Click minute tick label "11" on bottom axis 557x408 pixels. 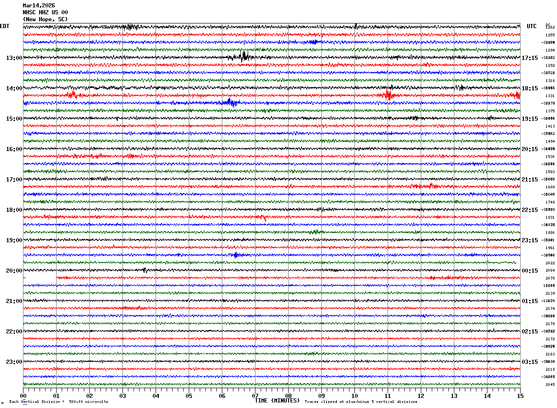pos(388,396)
